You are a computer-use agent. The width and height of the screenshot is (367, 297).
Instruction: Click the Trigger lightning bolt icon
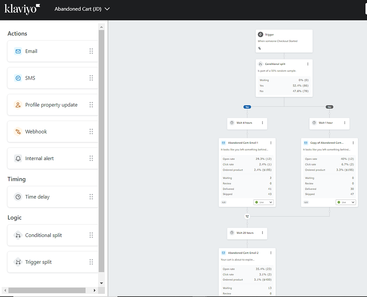pyautogui.click(x=261, y=34)
